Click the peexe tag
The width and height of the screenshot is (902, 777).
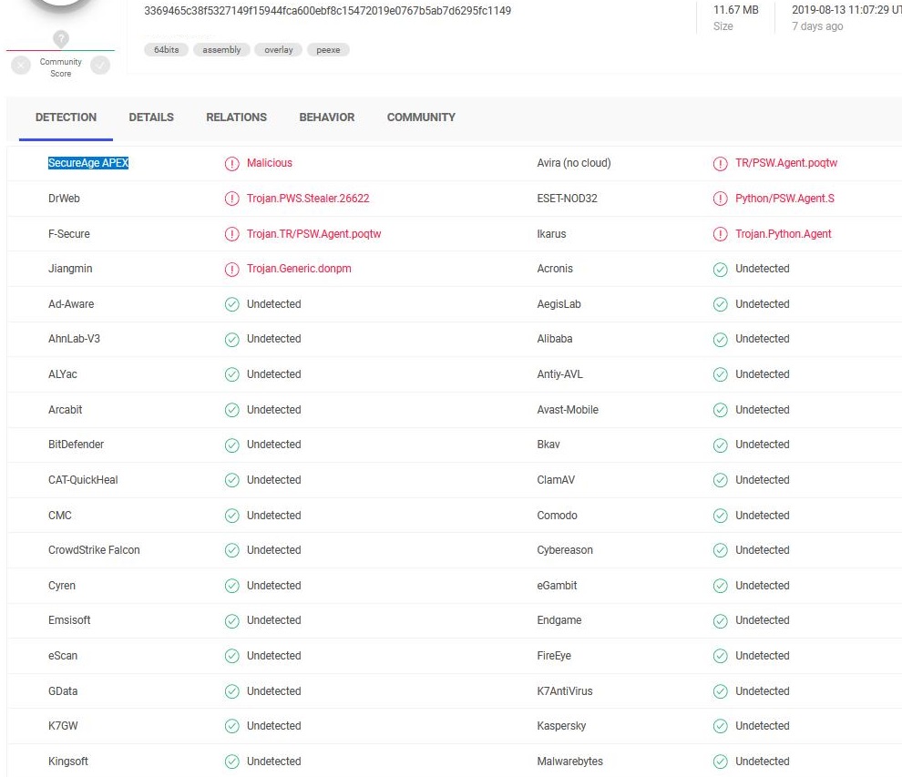[x=328, y=50]
